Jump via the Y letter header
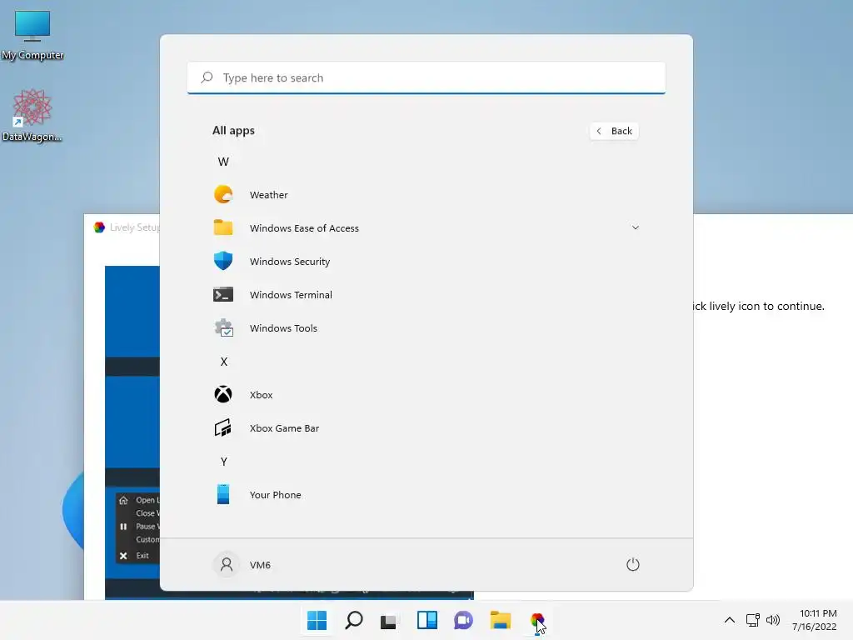853x640 pixels. point(223,462)
